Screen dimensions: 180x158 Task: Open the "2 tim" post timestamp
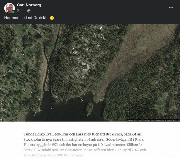point(21,11)
